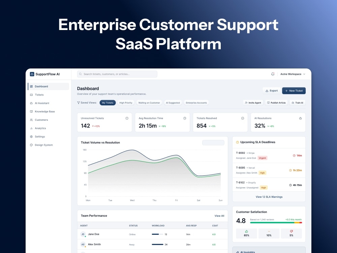337x253 pixels.
Task: Click the Invite Agent button
Action: [x=253, y=103]
